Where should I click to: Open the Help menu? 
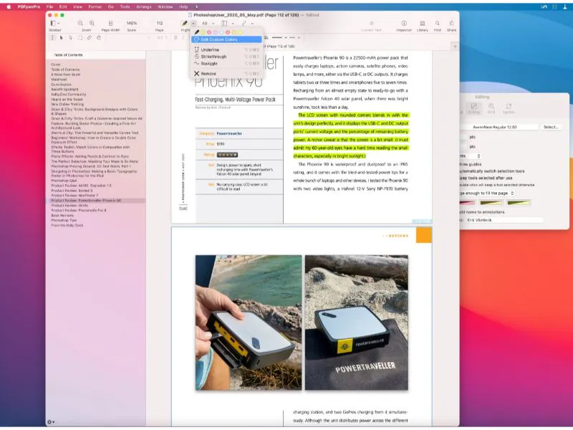click(x=183, y=6)
